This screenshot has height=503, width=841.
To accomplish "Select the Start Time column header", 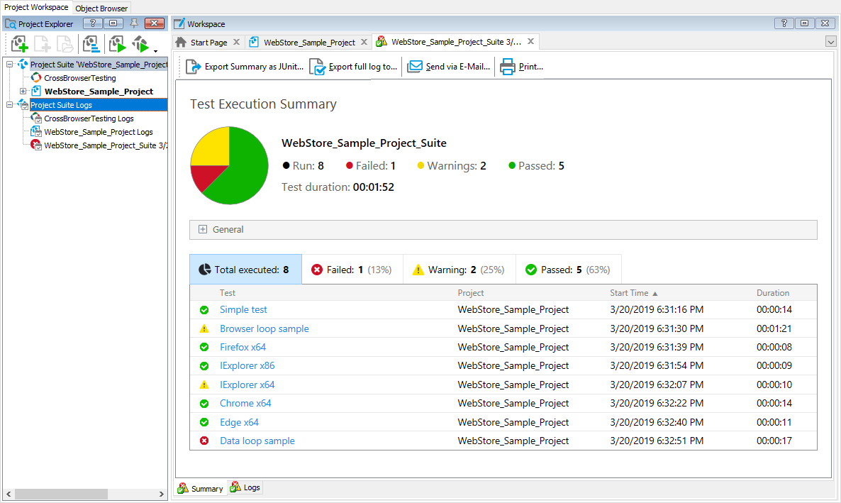I will (630, 292).
